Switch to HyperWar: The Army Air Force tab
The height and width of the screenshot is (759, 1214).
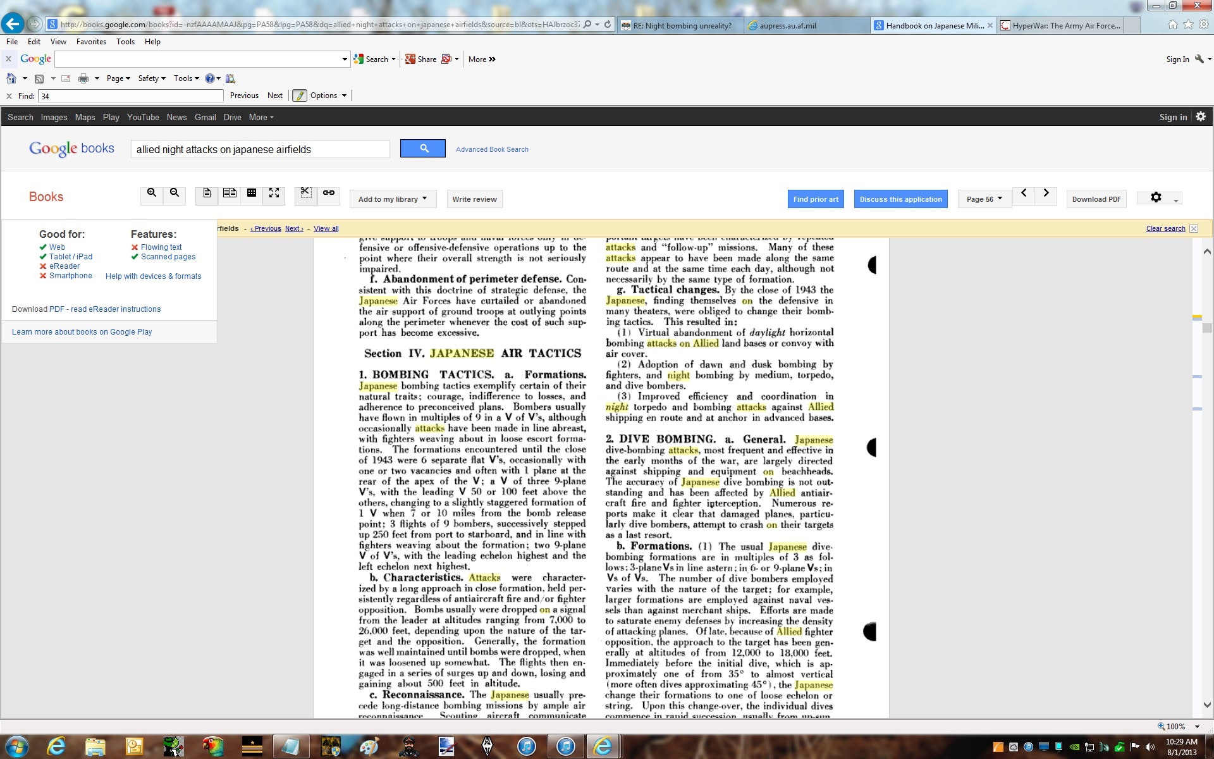point(1066,25)
